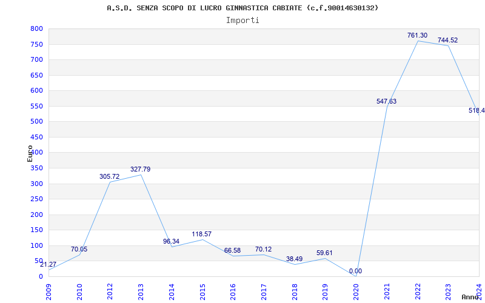Click the y-axis value 300

(36, 184)
